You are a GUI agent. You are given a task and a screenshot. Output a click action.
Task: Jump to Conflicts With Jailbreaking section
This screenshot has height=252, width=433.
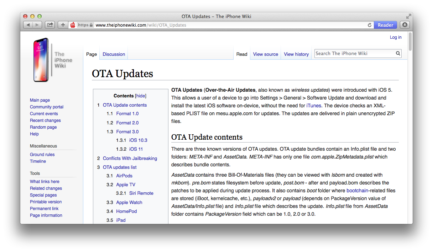(x=130, y=159)
